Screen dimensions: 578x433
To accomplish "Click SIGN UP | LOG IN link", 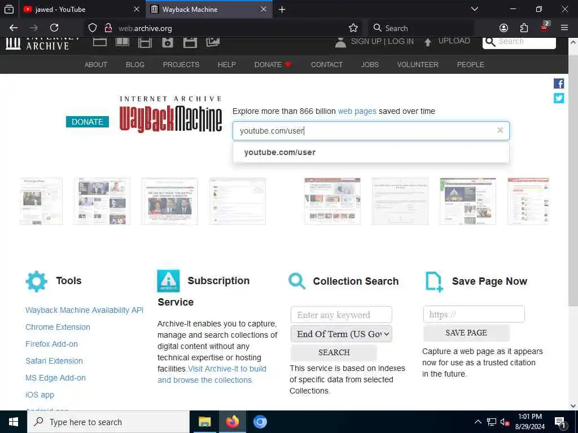I will click(382, 42).
